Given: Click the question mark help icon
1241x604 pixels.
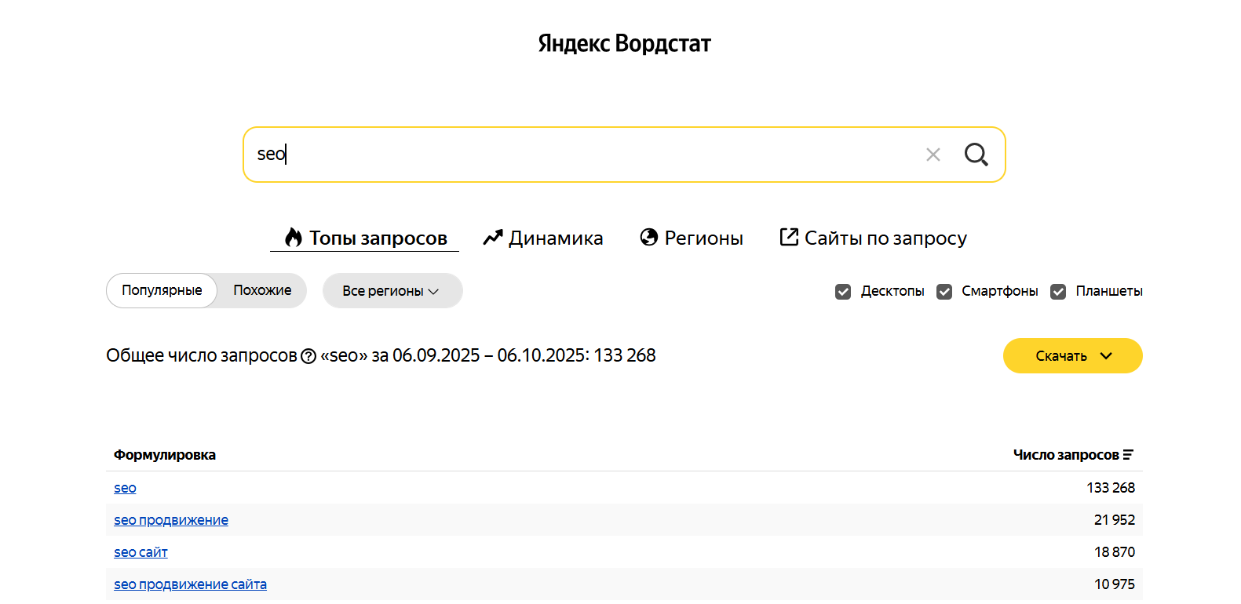Looking at the screenshot, I should click(308, 357).
